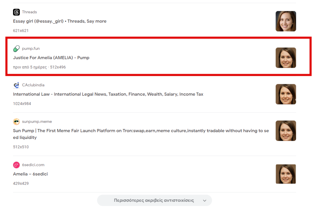The height and width of the screenshot is (208, 317).
Task: Click the Threads site favicon
Action: click(16, 12)
